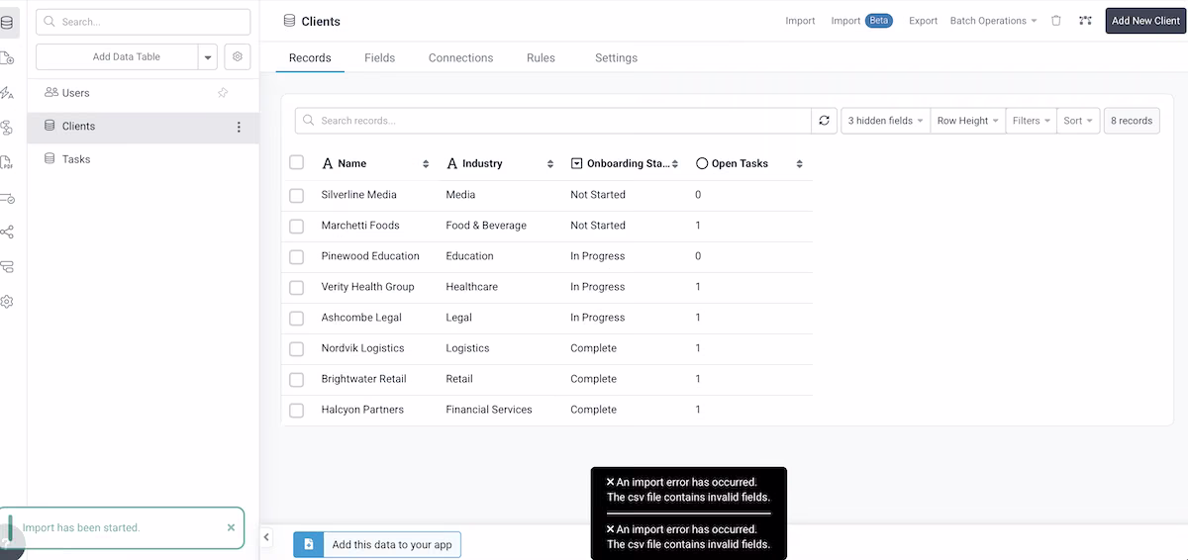
Task: Click the text type icon on Industry column
Action: [x=452, y=164]
